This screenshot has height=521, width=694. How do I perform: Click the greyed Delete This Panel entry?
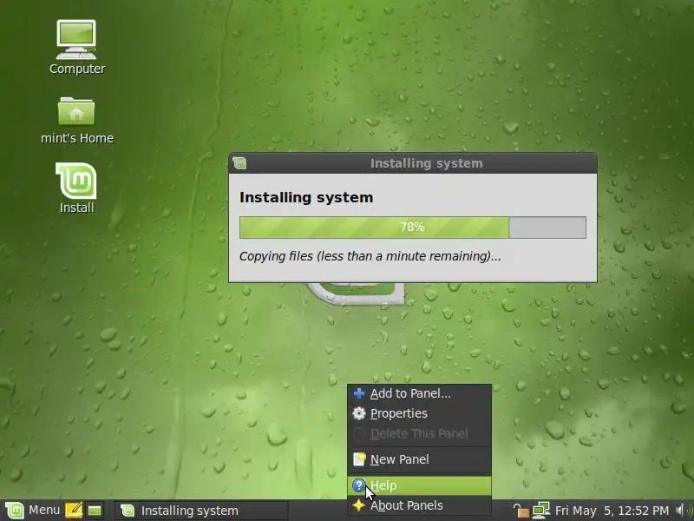tap(419, 433)
